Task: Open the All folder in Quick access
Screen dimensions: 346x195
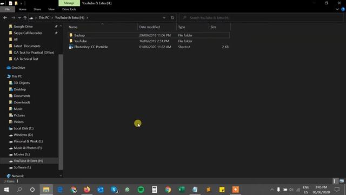Action: pos(16,40)
